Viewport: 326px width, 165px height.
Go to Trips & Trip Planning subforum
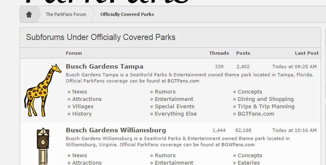266,107
